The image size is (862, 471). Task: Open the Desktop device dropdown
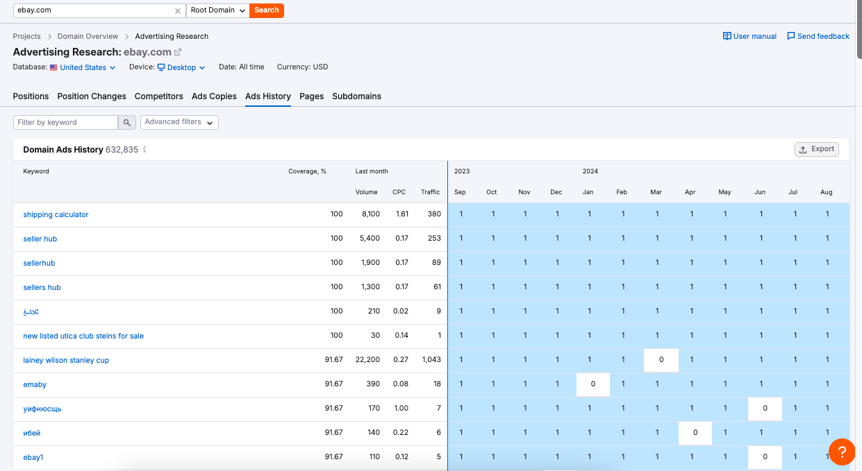click(x=181, y=67)
